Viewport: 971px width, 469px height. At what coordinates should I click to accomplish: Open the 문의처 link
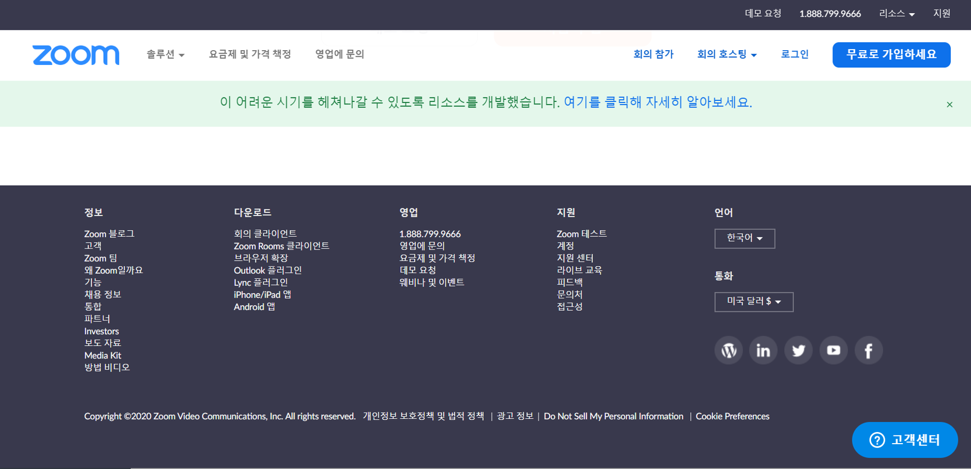coord(570,295)
